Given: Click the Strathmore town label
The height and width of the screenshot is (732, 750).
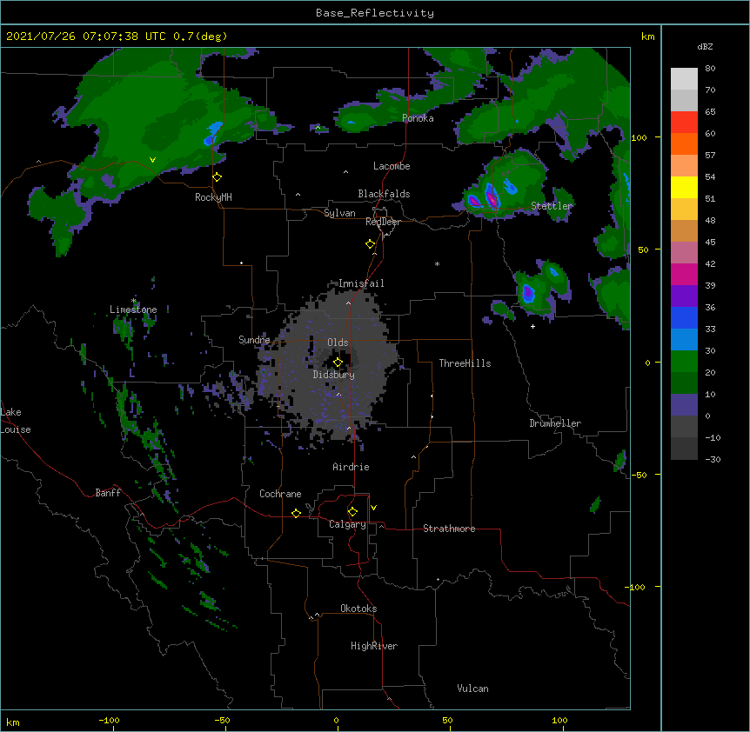Looking at the screenshot, I should tap(449, 529).
